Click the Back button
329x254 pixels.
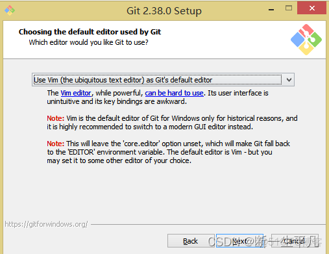[191, 241]
